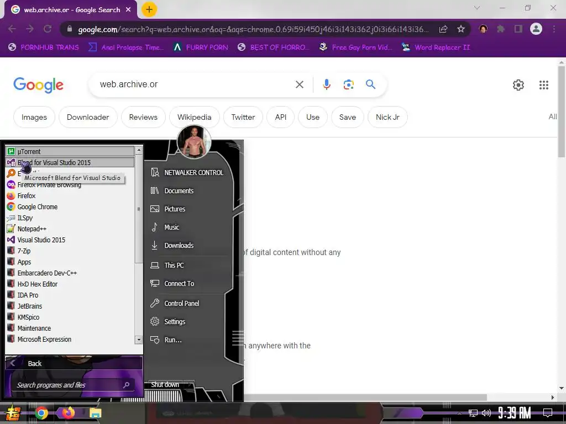Viewport: 566px width, 424px height.
Task: Click the start menu user picture
Action: tap(194, 142)
